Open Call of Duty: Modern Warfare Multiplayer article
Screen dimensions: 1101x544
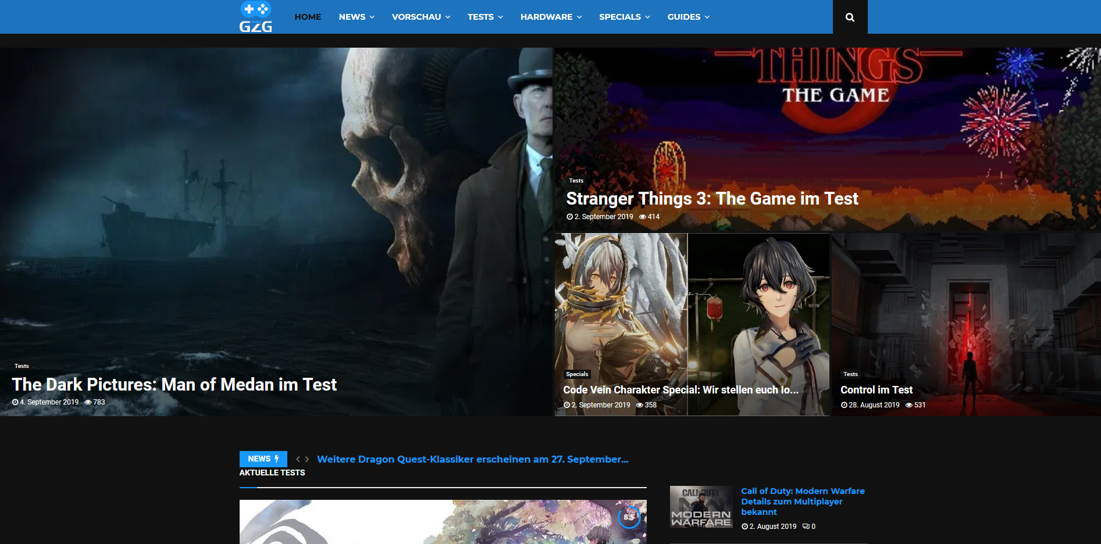tap(803, 502)
